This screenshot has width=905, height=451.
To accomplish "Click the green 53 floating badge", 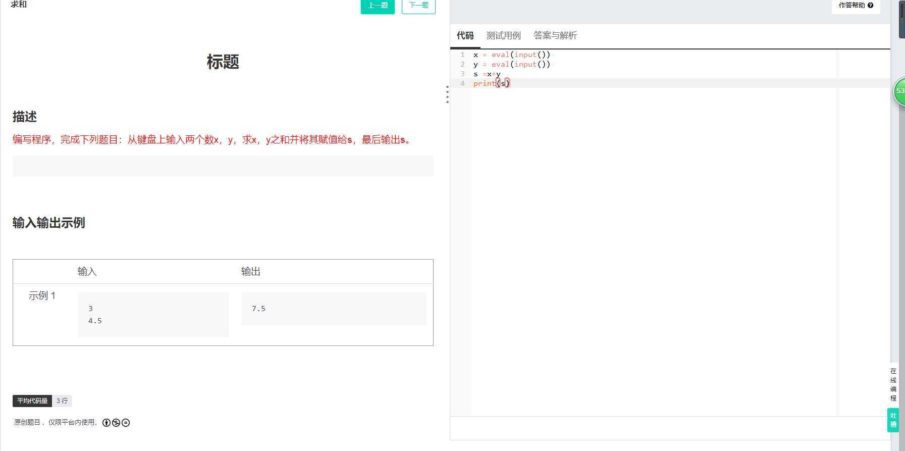I will [899, 91].
